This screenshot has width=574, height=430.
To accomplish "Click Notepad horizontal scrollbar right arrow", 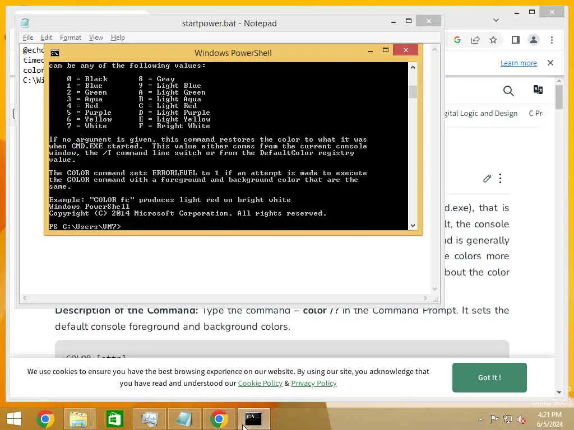I will (x=425, y=298).
